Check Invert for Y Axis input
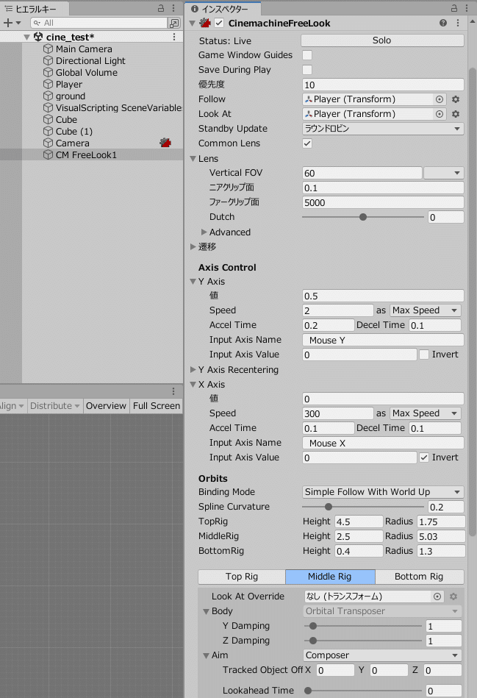477x698 pixels. pyautogui.click(x=424, y=355)
